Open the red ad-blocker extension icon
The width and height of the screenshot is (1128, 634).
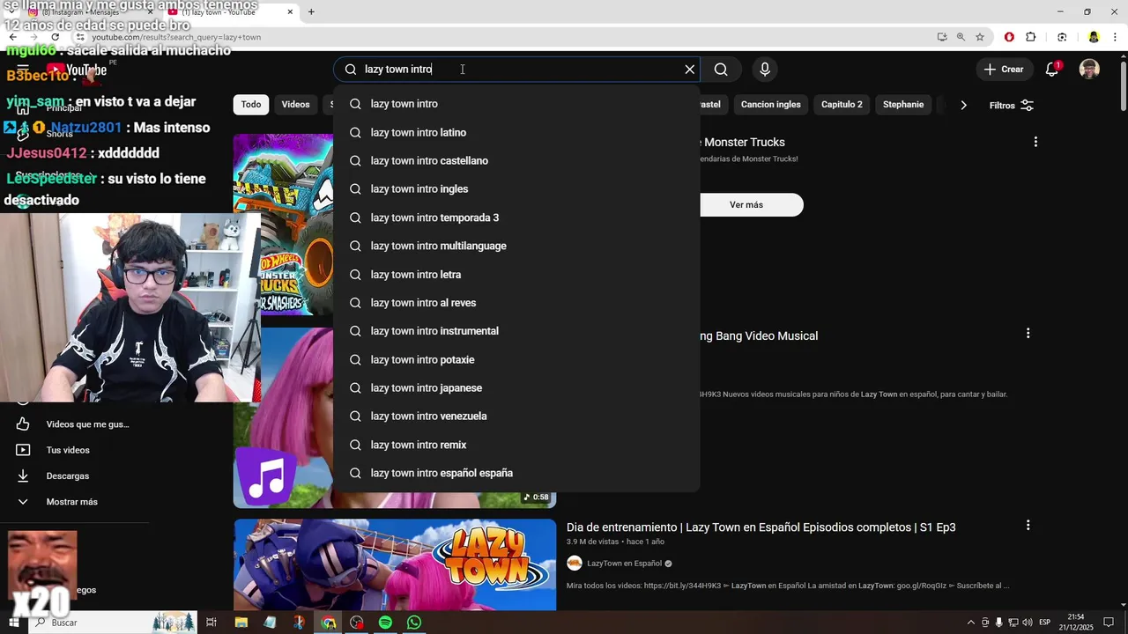pyautogui.click(x=1009, y=37)
